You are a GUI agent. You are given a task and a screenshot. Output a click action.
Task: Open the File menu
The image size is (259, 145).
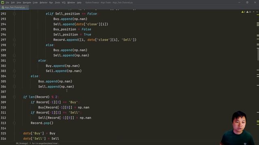tap(7, 3)
